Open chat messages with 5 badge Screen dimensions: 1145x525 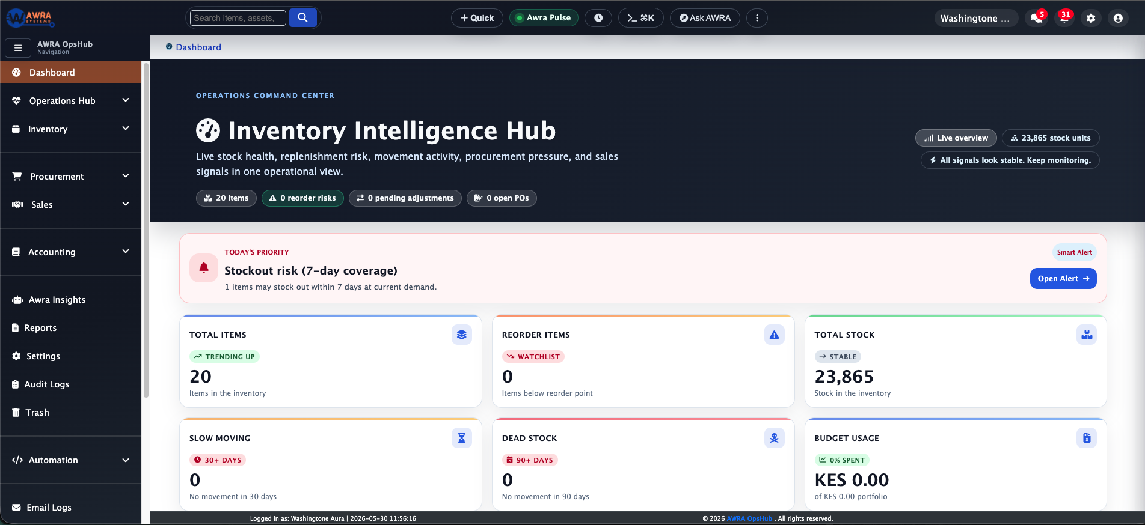(1037, 18)
